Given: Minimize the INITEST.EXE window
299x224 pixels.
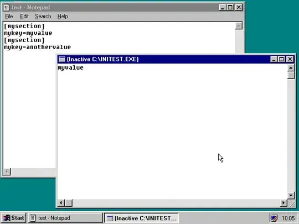Looking at the screenshot, I should click(274, 59).
